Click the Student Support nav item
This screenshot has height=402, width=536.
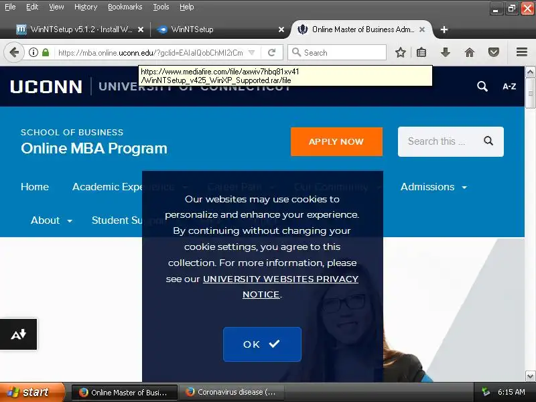117,220
